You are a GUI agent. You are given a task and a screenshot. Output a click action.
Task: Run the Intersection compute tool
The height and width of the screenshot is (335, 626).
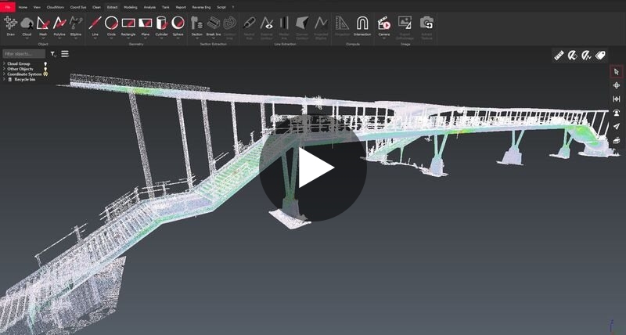[362, 25]
